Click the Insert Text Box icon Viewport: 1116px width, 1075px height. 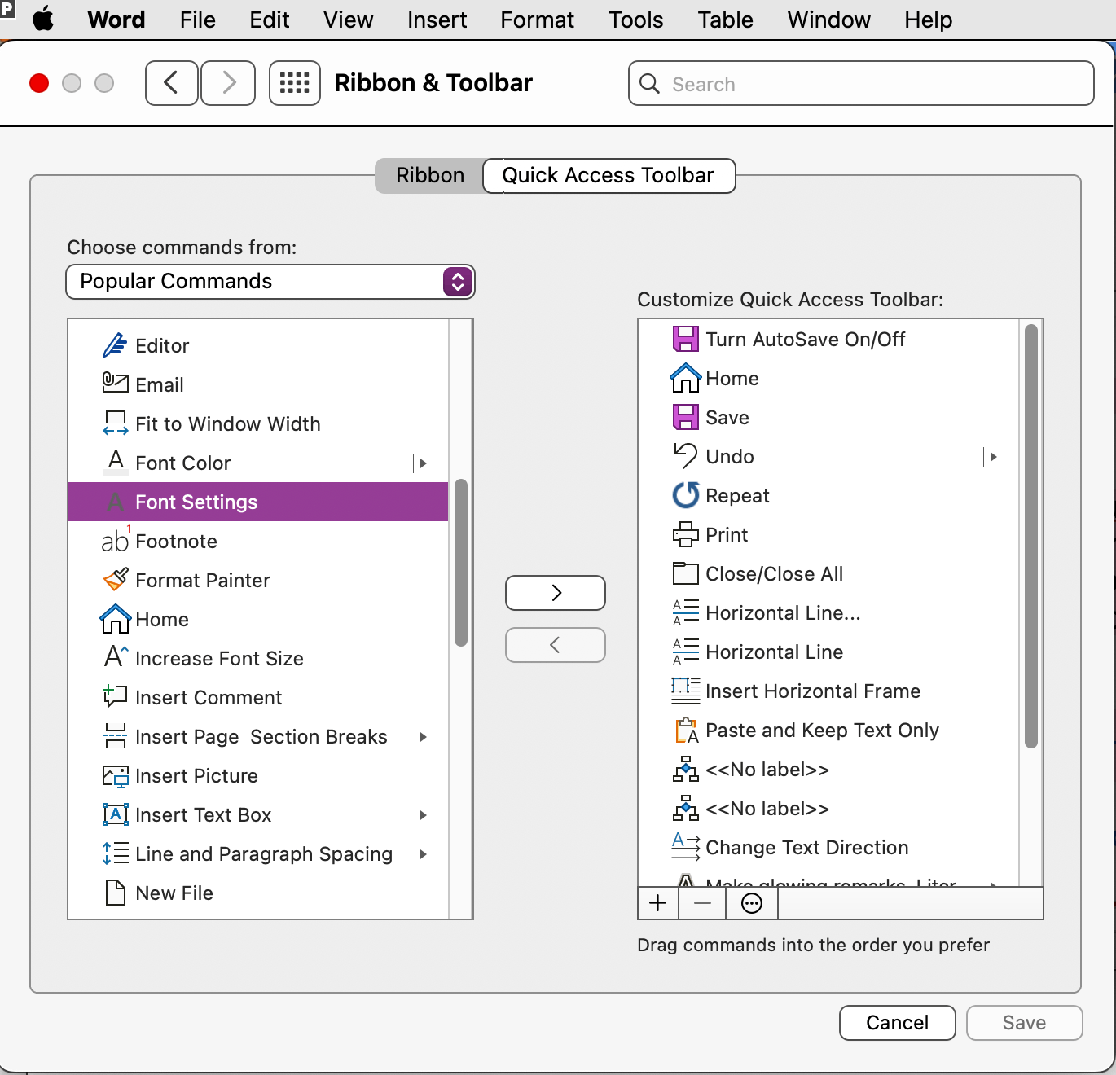point(115,814)
